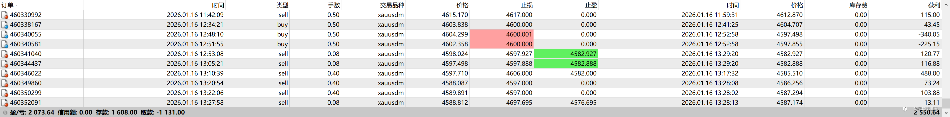
Task: Click the icon next to order 460346022
Action: coord(5,73)
